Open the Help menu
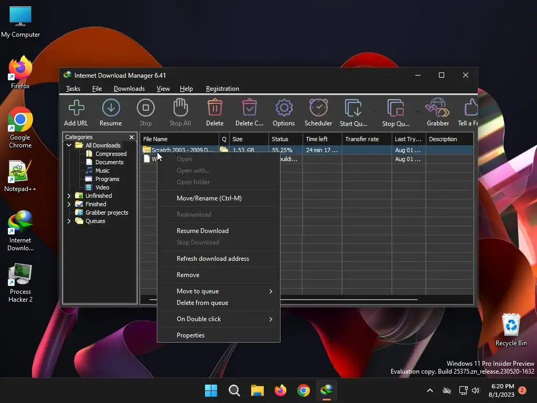537x403 pixels. pyautogui.click(x=186, y=89)
